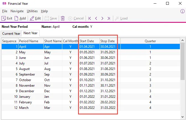
Task: Go to the first record arrow
Action: (x=89, y=18)
